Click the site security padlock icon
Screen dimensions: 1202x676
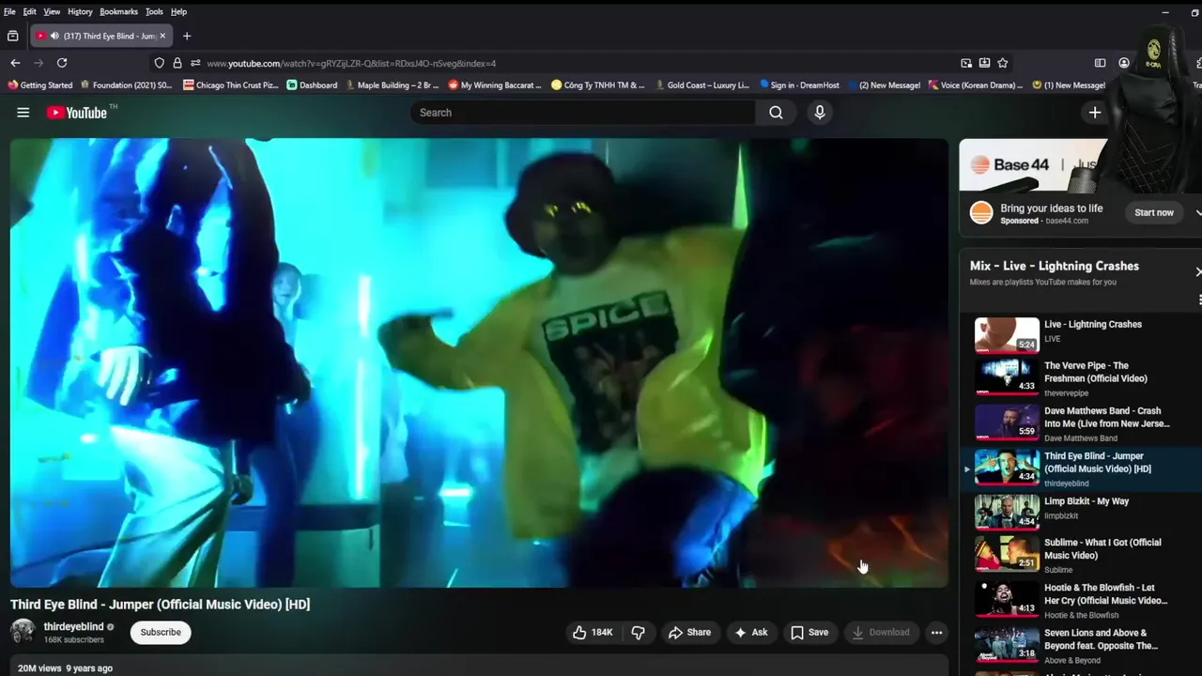pos(177,63)
